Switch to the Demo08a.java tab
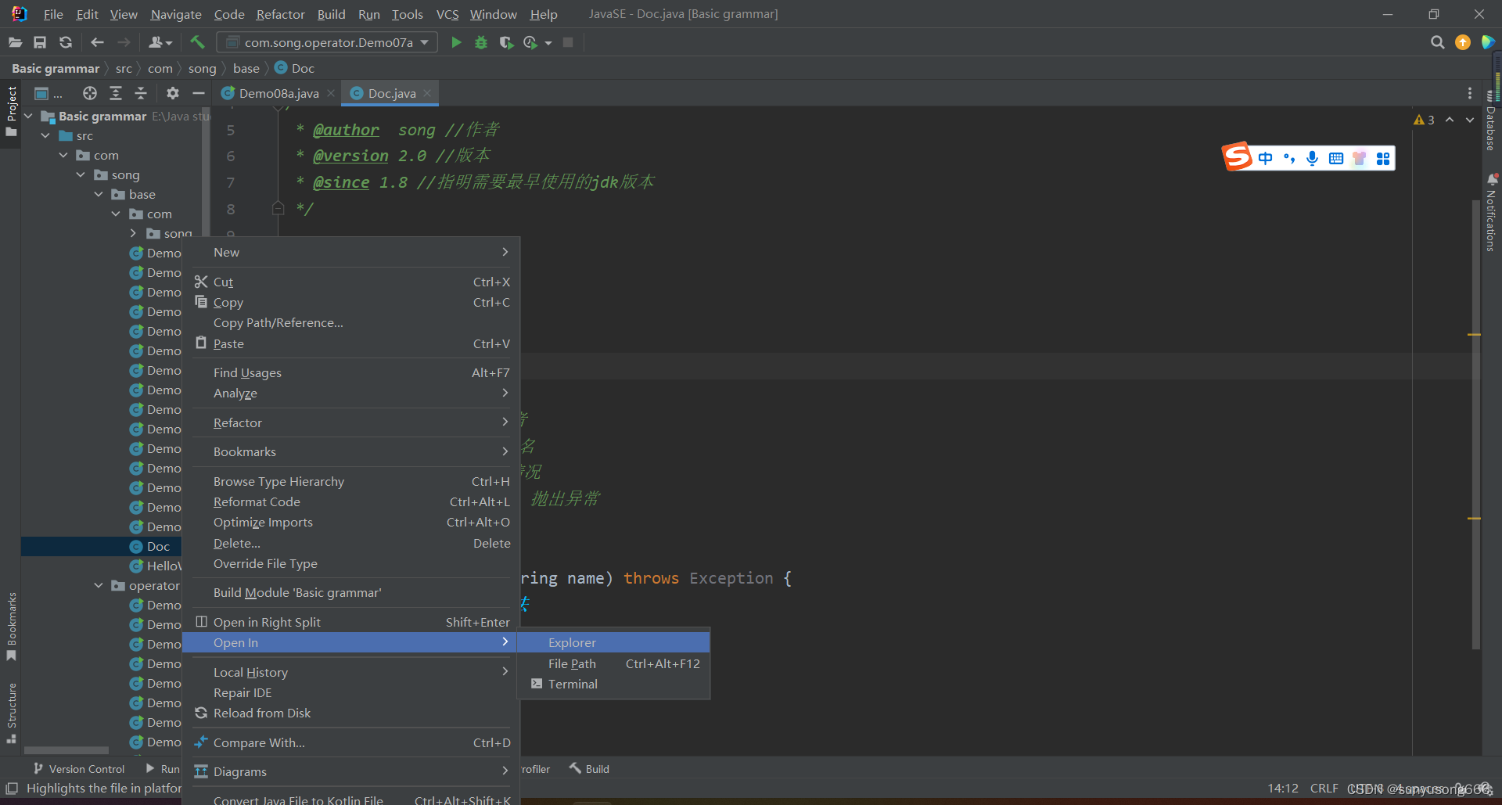 (x=278, y=93)
